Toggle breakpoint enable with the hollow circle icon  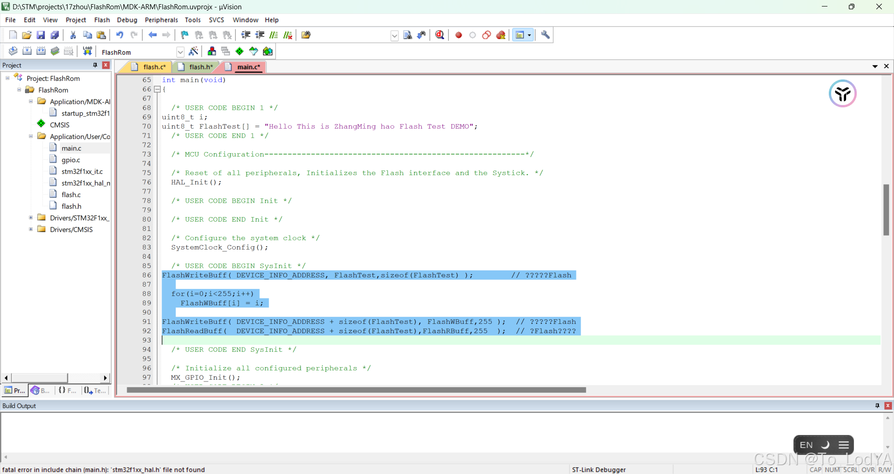click(x=473, y=35)
